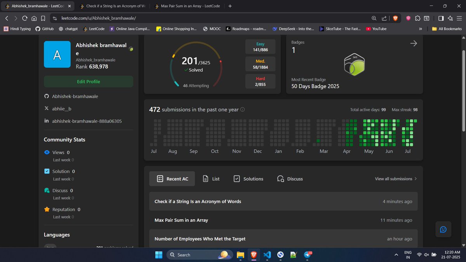Open the LeetCode bookmark

tap(93, 29)
